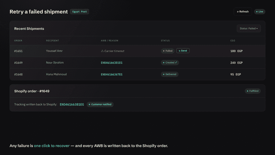Click recipient Hana Mahmoud

point(56,74)
